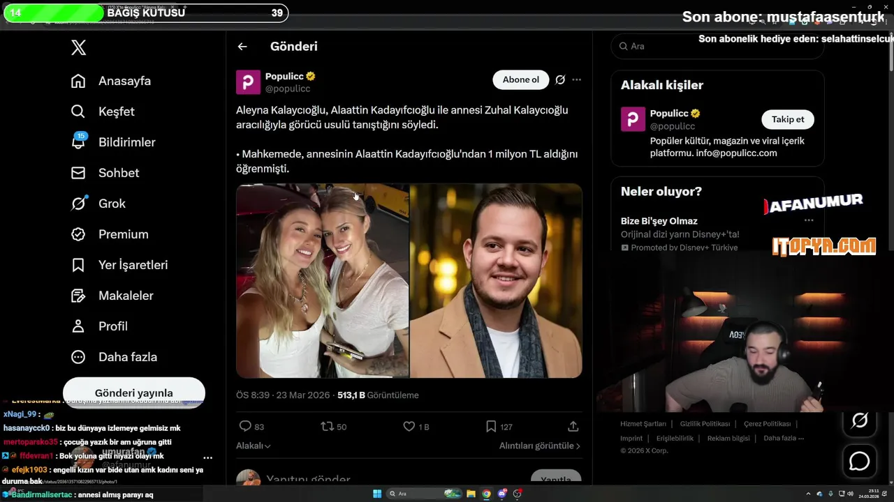Open the Alakalı sort dropdown
The image size is (894, 502).
[254, 446]
